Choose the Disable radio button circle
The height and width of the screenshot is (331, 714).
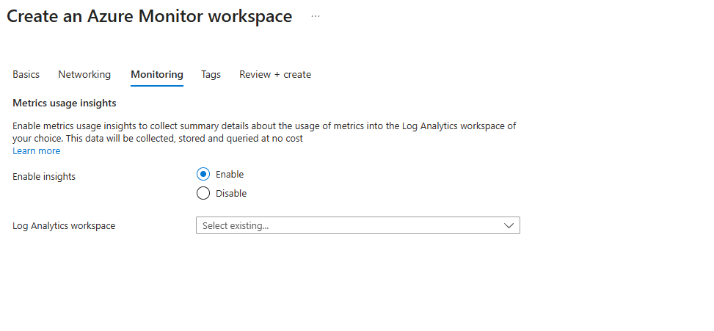click(x=203, y=194)
